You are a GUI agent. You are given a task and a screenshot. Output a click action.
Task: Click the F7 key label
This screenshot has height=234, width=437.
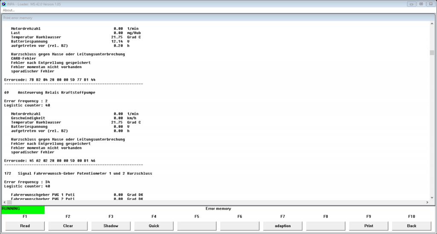283,217
